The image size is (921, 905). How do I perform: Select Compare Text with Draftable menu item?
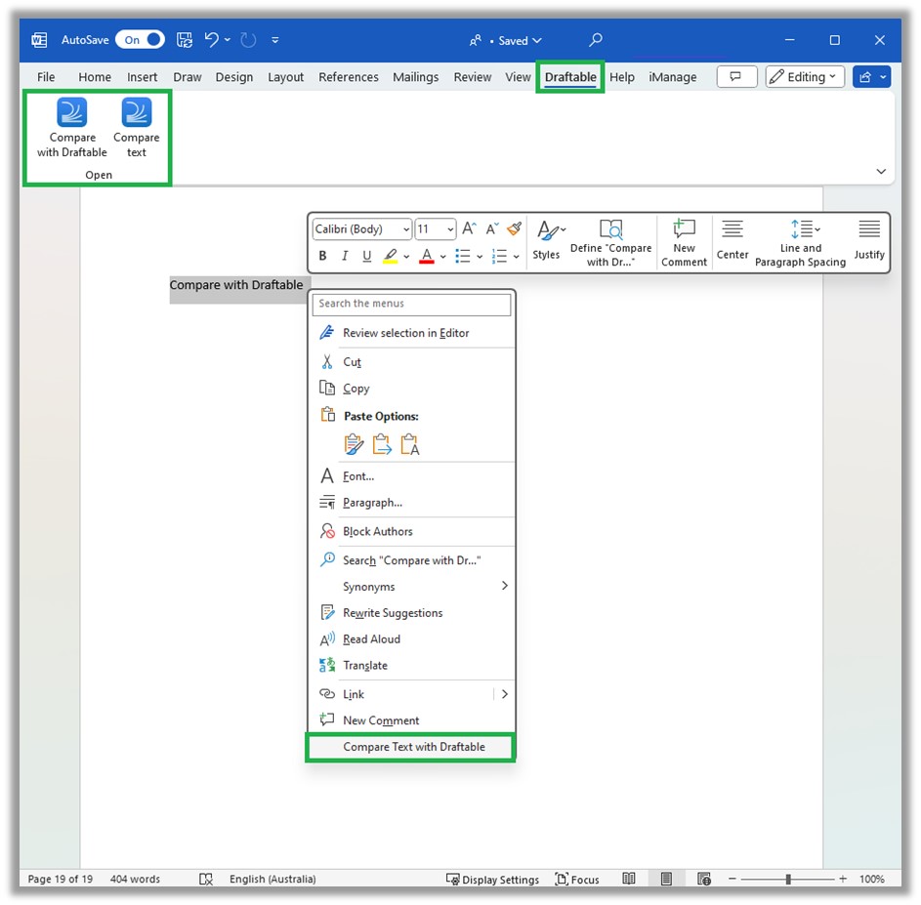click(410, 747)
